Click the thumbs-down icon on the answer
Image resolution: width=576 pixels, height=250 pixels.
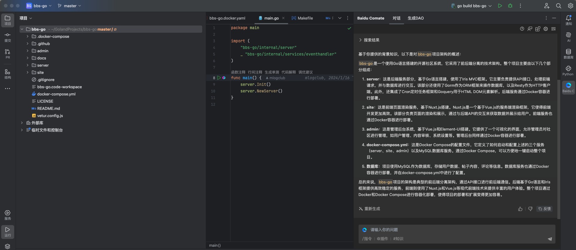point(530,209)
